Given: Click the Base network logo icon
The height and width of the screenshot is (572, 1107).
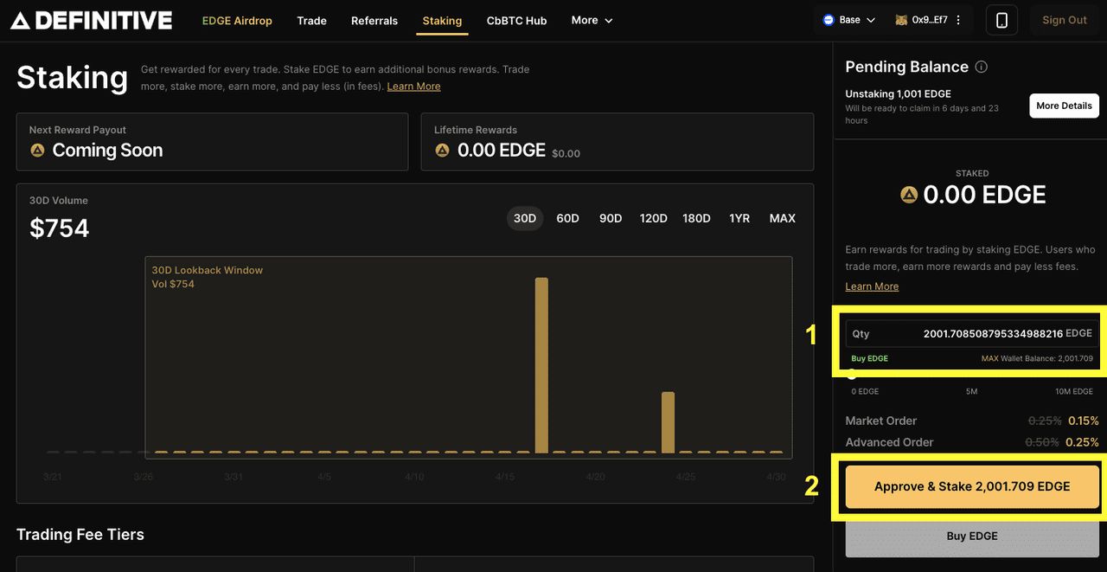Looking at the screenshot, I should click(x=829, y=20).
